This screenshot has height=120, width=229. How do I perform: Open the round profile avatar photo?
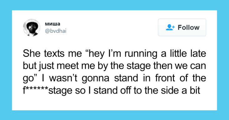pyautogui.click(x=32, y=27)
